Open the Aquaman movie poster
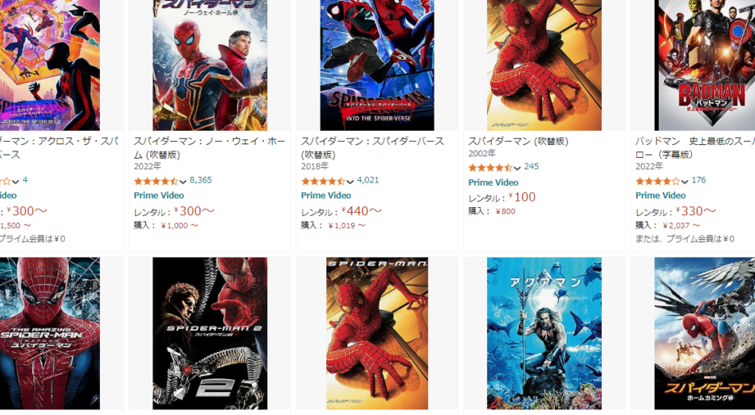Viewport: 755px width, 415px height. pyautogui.click(x=544, y=333)
